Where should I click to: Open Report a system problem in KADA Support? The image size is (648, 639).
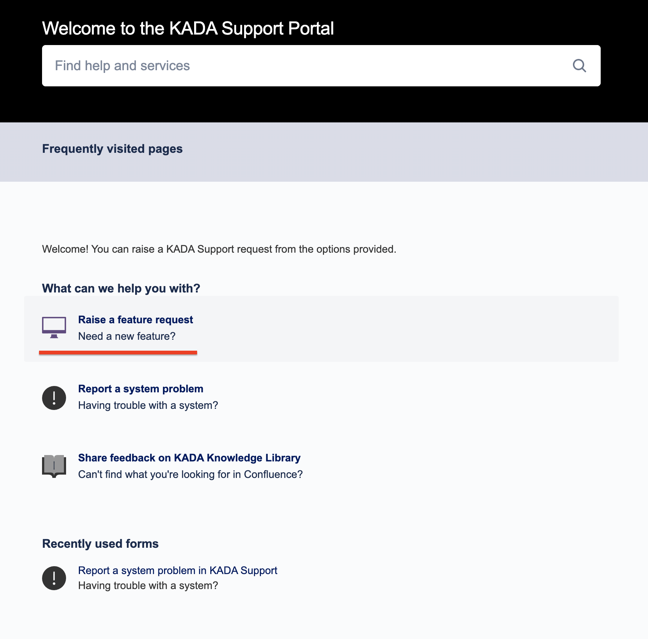coord(178,571)
